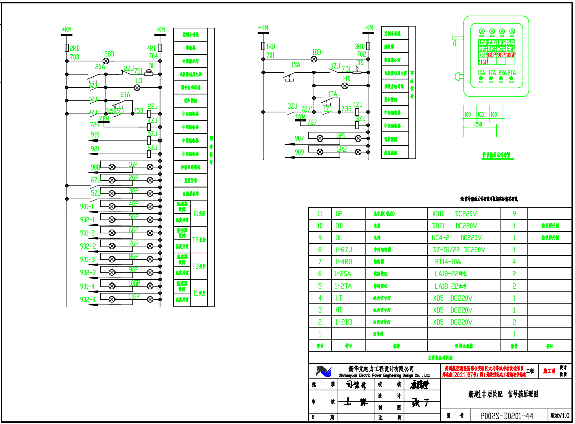Select the 2SA switch label

[x=100, y=67]
